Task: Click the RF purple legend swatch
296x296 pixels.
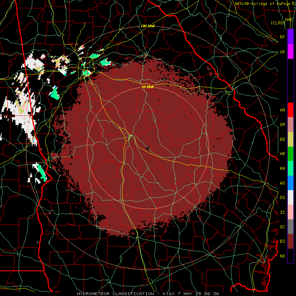Action: [290, 37]
